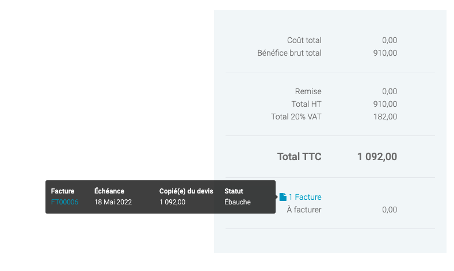Select the Ébauche status text
The width and height of the screenshot is (454, 271).
click(238, 202)
